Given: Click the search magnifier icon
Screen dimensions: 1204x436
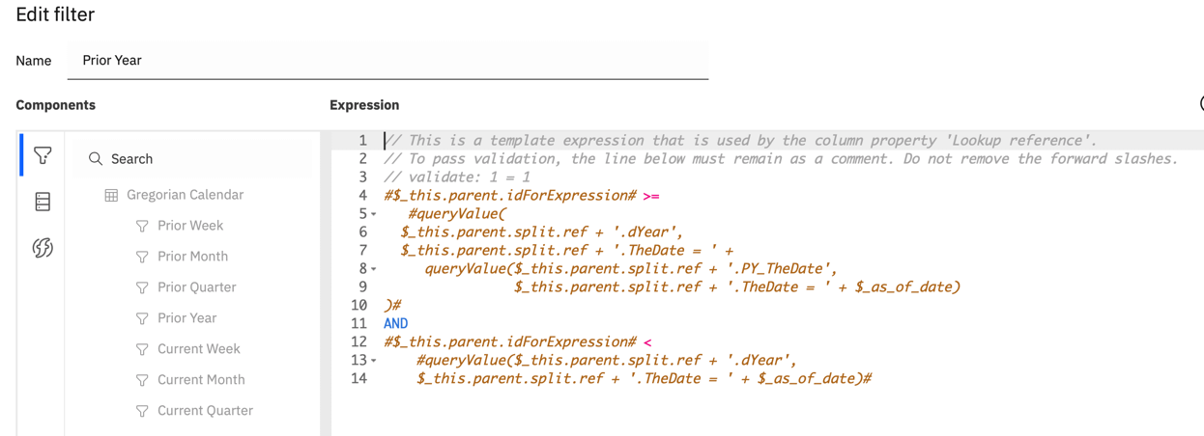Looking at the screenshot, I should coord(96,158).
